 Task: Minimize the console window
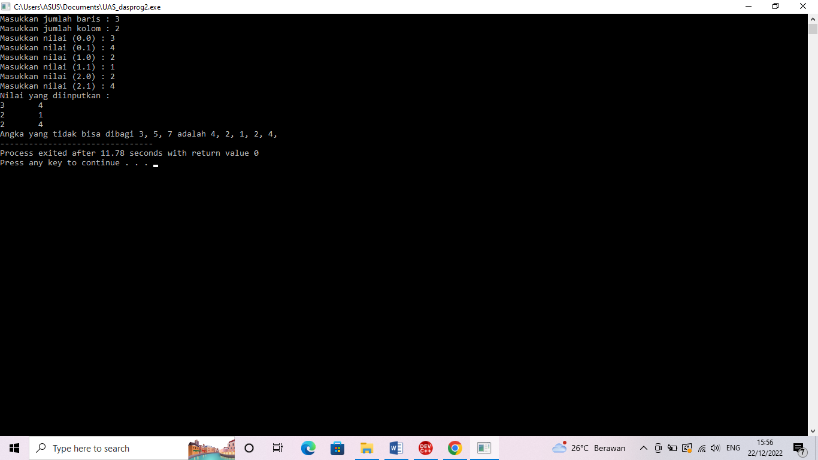[749, 7]
